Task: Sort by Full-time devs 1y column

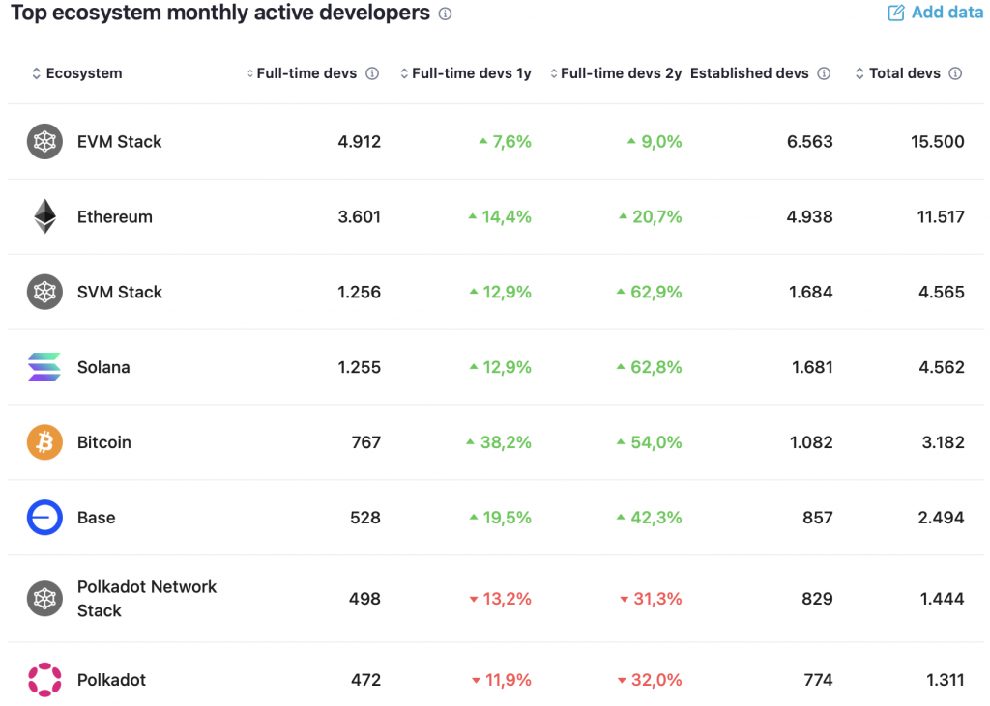Action: tap(466, 73)
